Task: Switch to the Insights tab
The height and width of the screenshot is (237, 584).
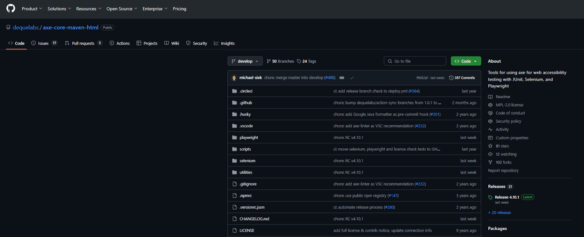Action: click(224, 43)
